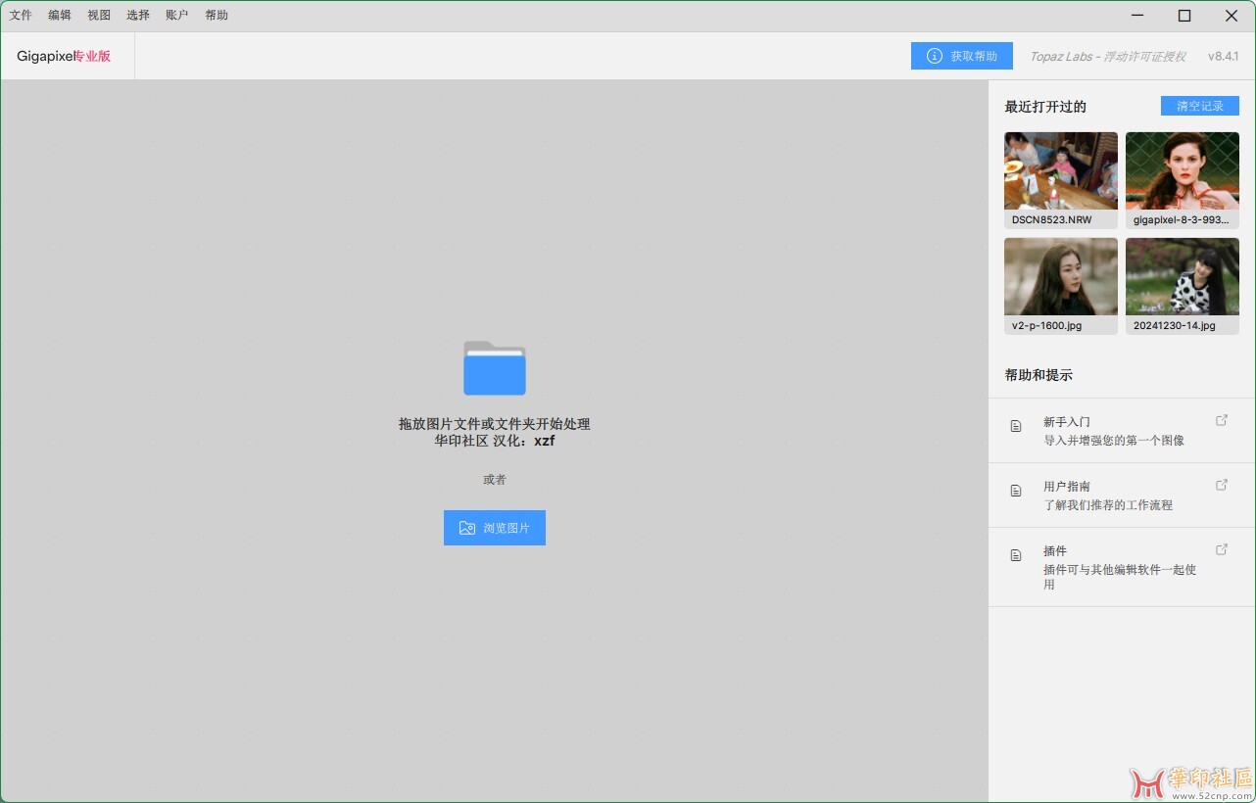Image resolution: width=1256 pixels, height=803 pixels.
Task: Open external link icon for 用户指南
Action: coord(1222,485)
